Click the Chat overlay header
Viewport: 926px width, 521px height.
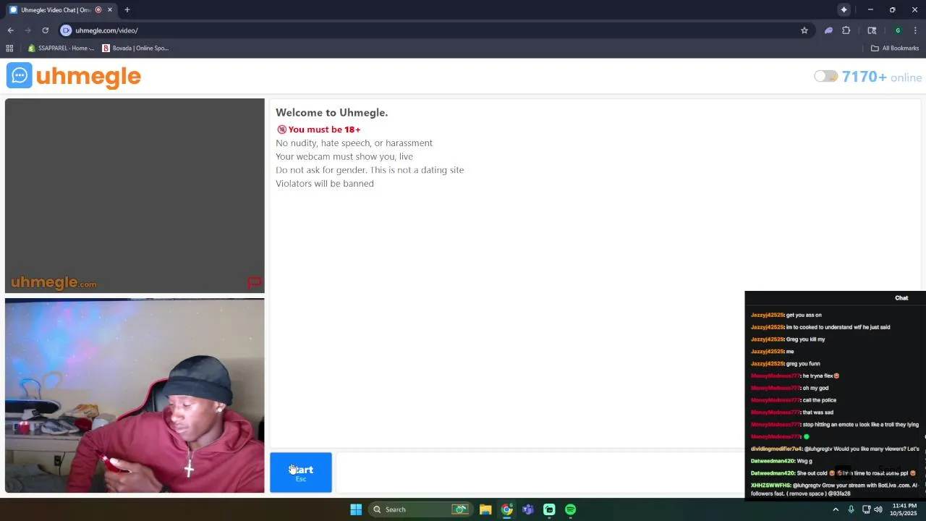point(901,297)
